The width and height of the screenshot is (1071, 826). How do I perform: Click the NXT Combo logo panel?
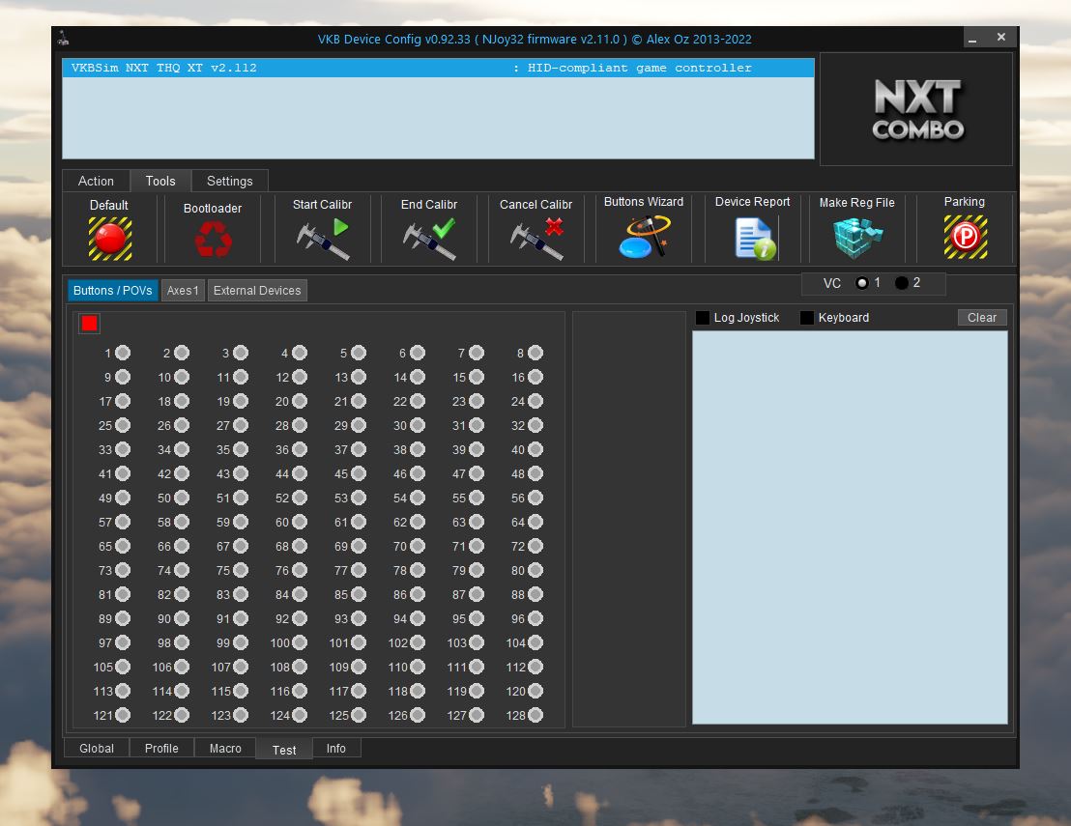(916, 109)
